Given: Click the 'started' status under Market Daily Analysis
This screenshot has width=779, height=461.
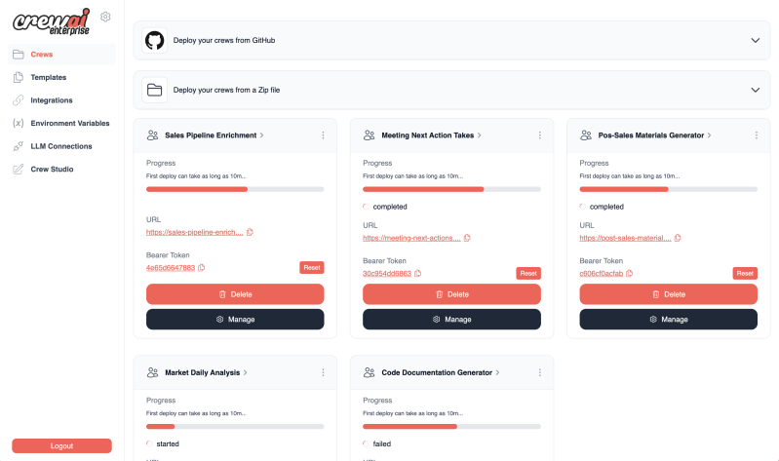Looking at the screenshot, I should pyautogui.click(x=168, y=443).
